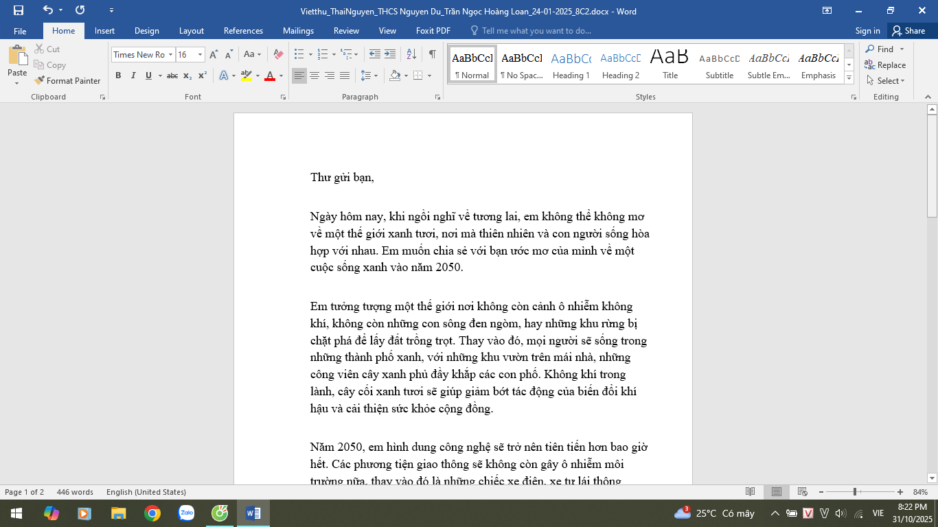Open Zalo from the taskbar
This screenshot has width=938, height=527.
[186, 513]
